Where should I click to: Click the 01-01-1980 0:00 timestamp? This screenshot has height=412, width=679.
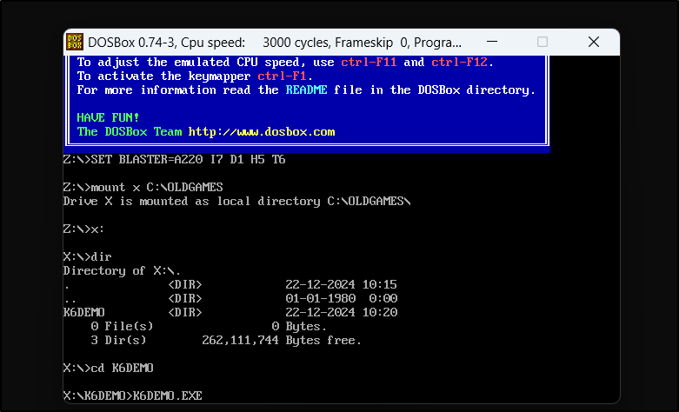coord(341,298)
